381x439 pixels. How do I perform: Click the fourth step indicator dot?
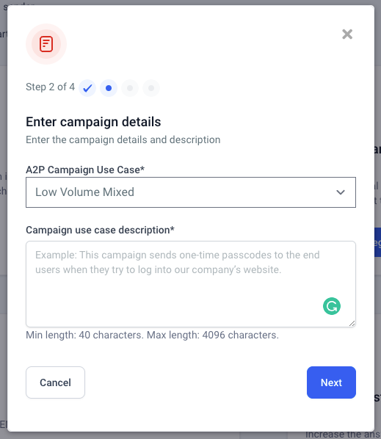coord(151,88)
